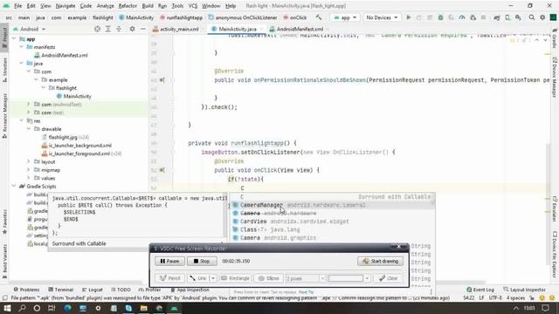Collapse all icon in Project panel
The width and height of the screenshot is (559, 314).
pyautogui.click(x=119, y=29)
